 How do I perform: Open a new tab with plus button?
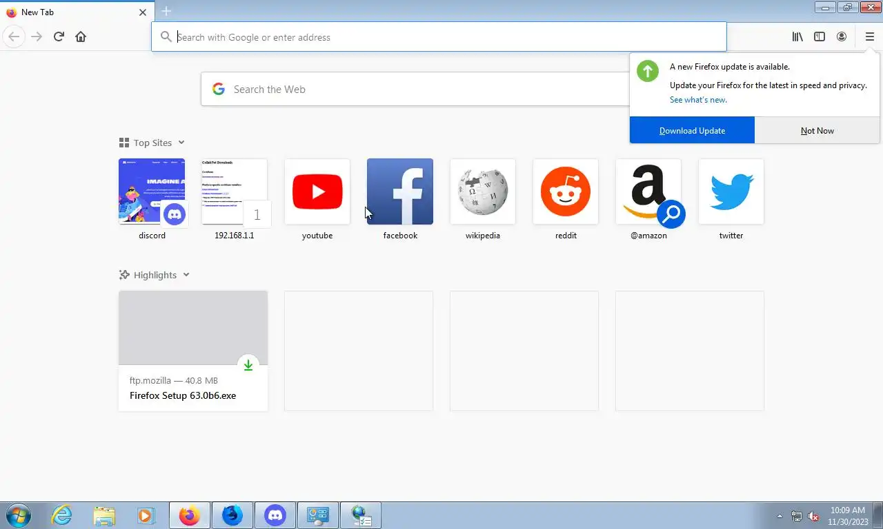pyautogui.click(x=166, y=11)
